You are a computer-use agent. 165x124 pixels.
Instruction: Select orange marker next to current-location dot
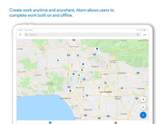(x=81, y=82)
